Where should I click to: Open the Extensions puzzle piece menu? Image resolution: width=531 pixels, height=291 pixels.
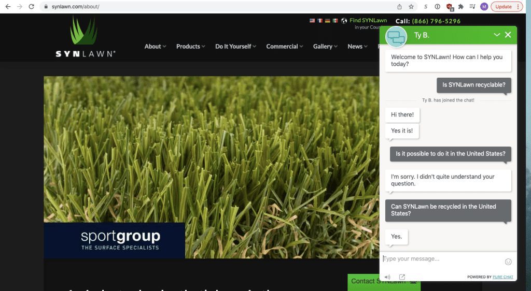[x=460, y=6]
